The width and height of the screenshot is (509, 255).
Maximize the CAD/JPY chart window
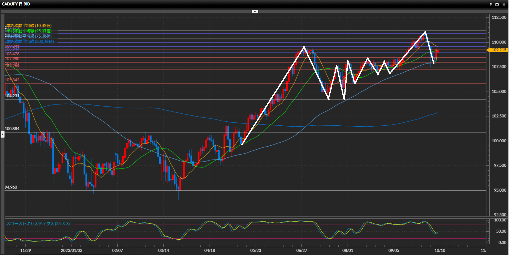497,5
